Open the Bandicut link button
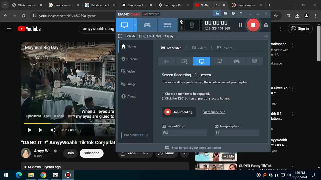The image size is (321, 180). pyautogui.click(x=136, y=135)
